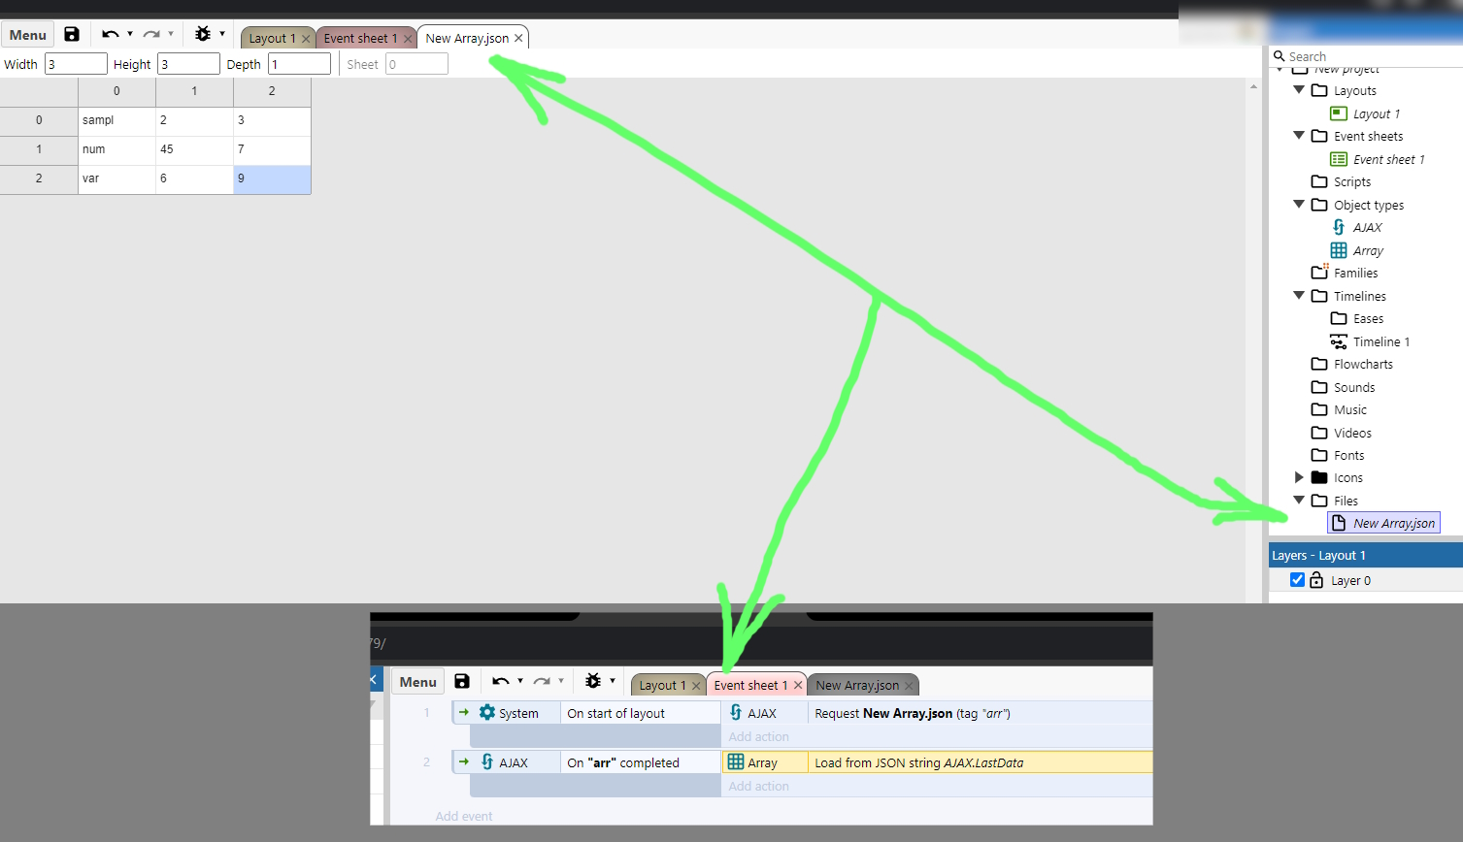This screenshot has width=1463, height=842.
Task: Switch to the Event sheet 1 tab in the top window
Action: coord(360,38)
